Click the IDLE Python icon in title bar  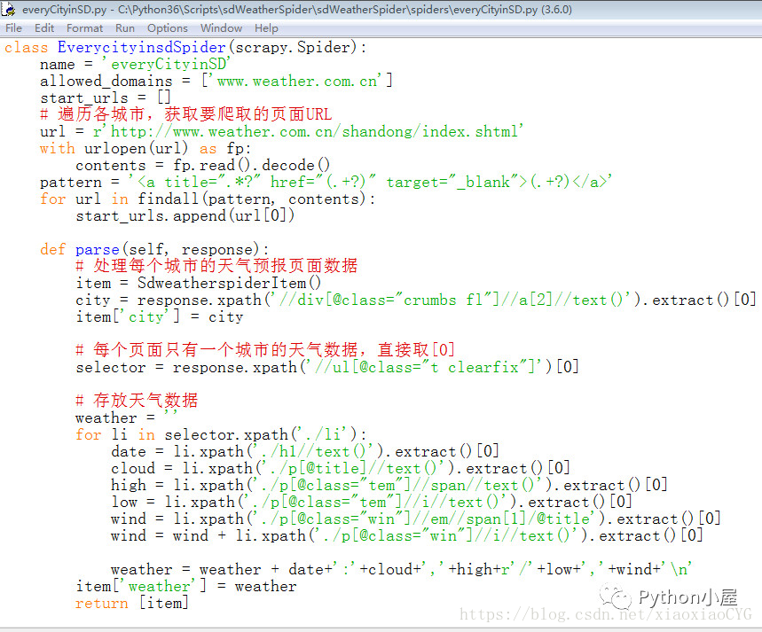tap(8, 9)
